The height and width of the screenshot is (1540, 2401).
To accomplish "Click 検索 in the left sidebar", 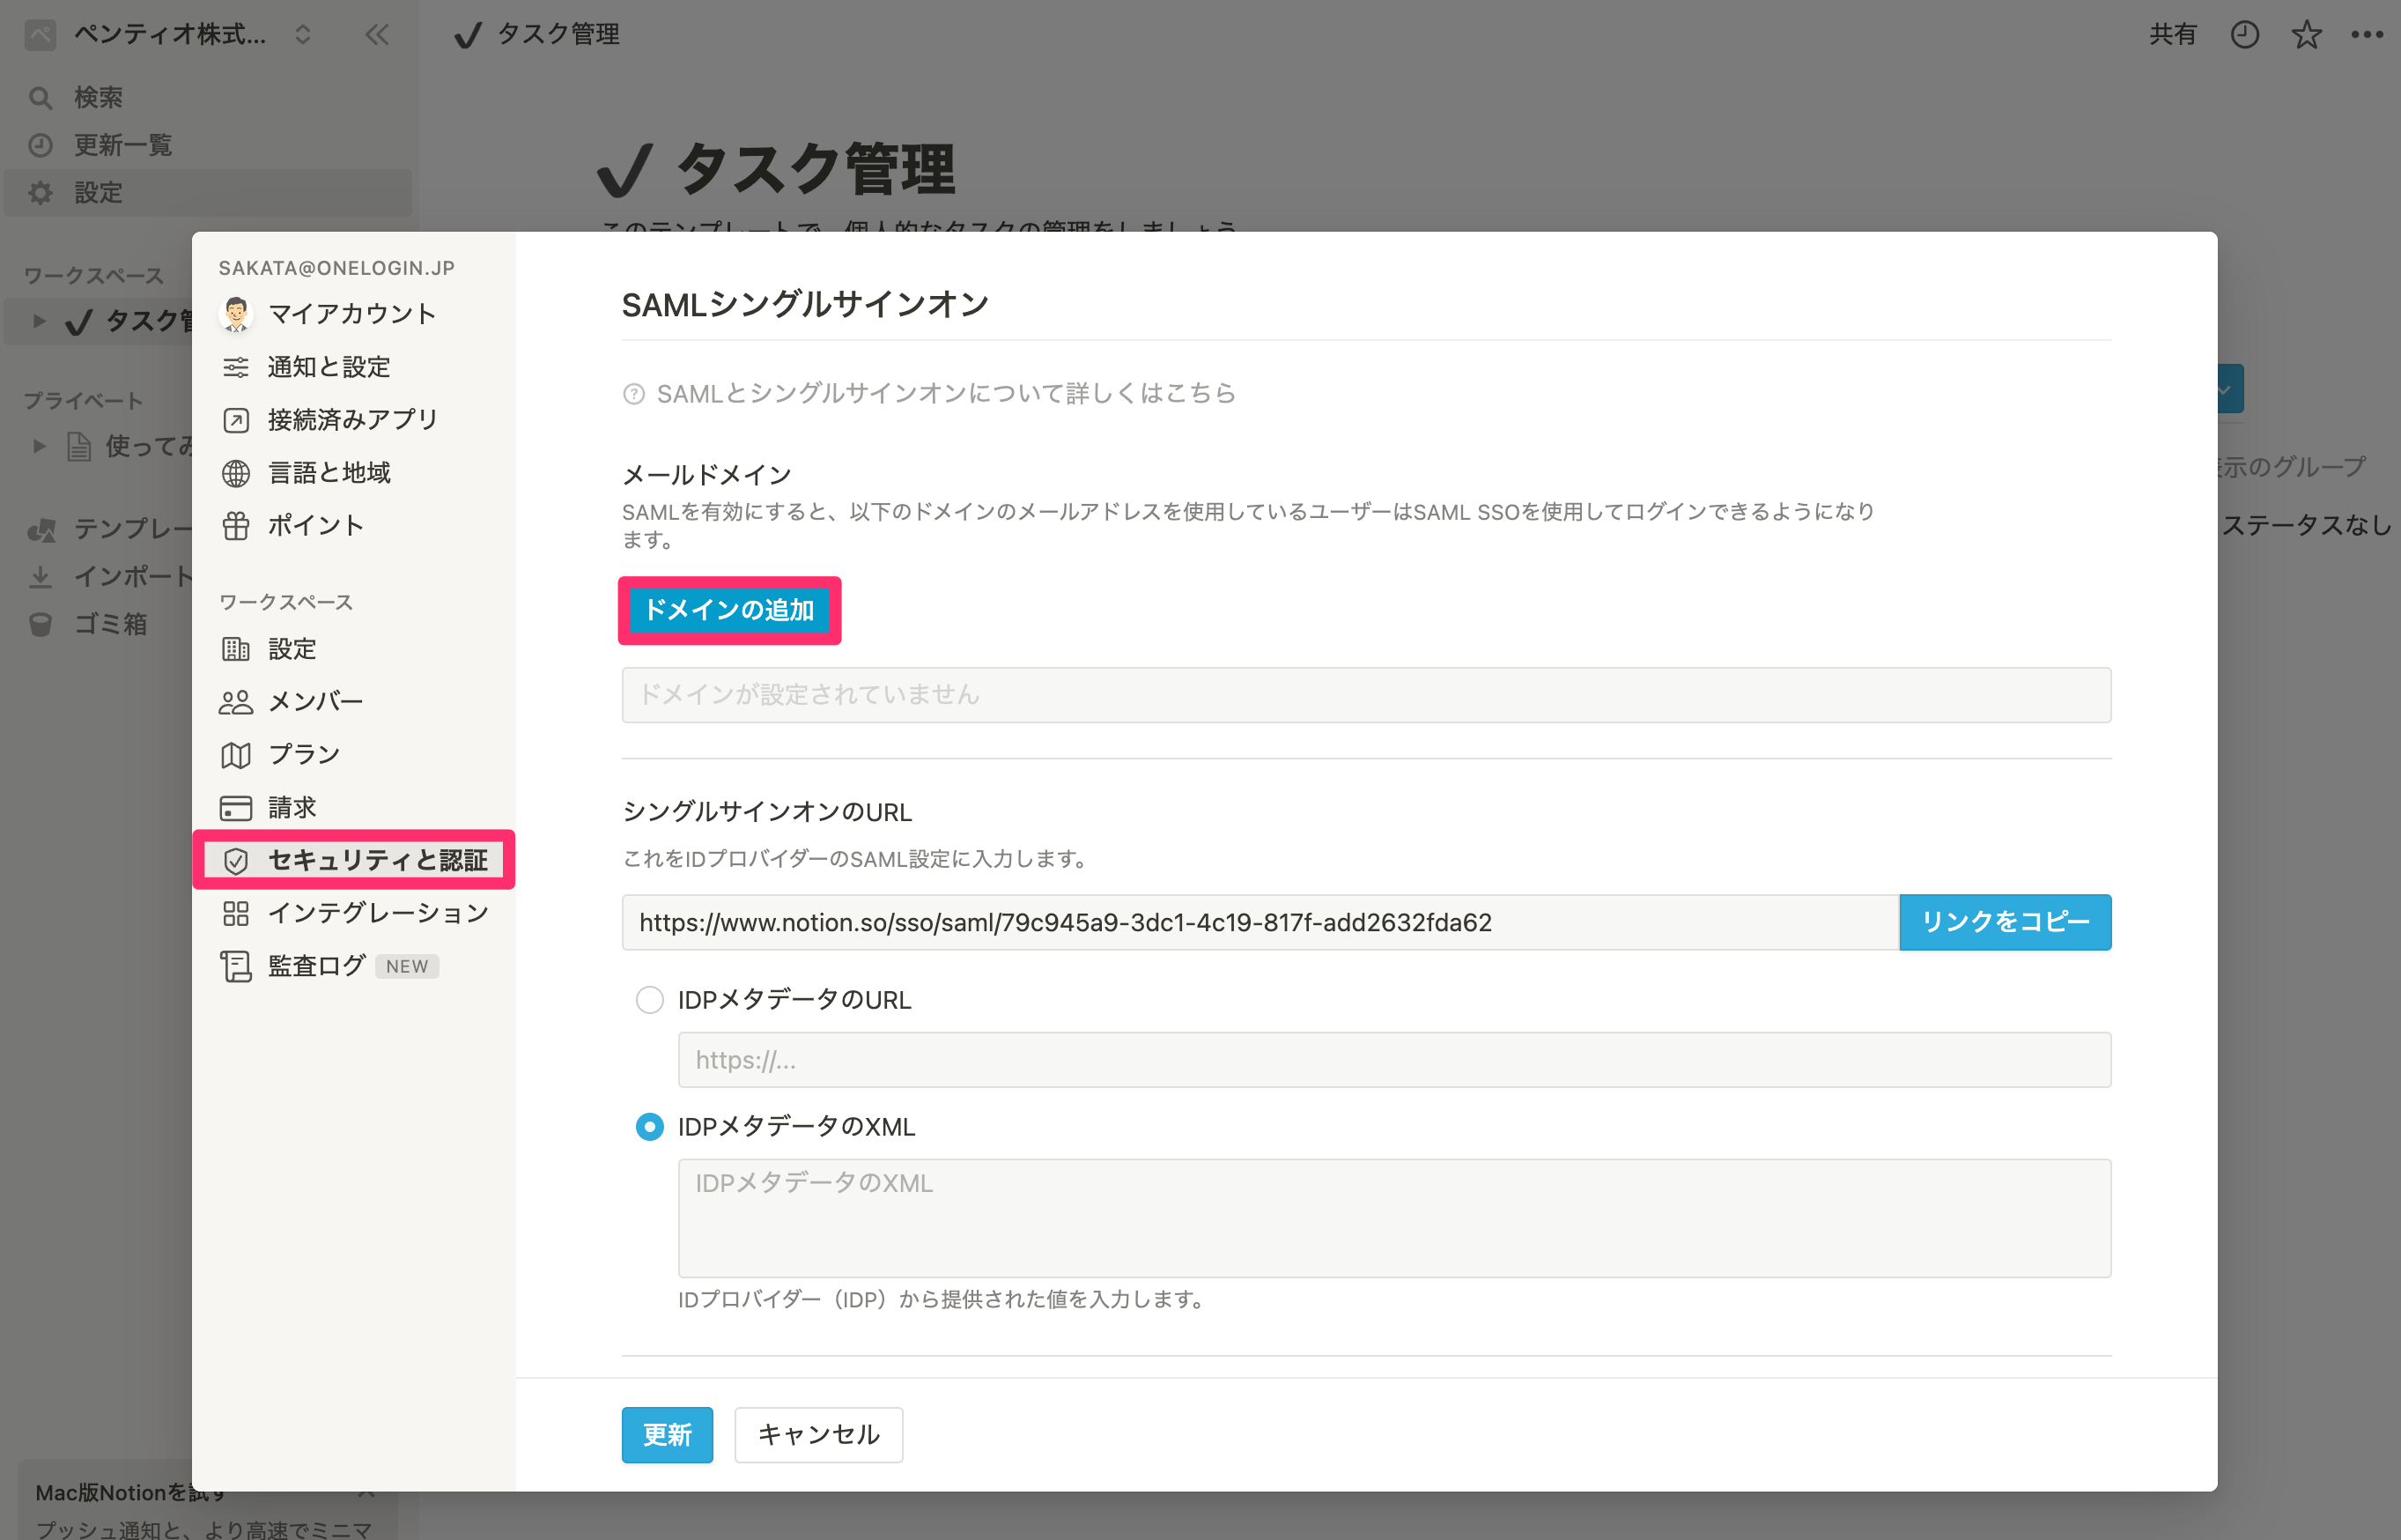I will click(208, 98).
